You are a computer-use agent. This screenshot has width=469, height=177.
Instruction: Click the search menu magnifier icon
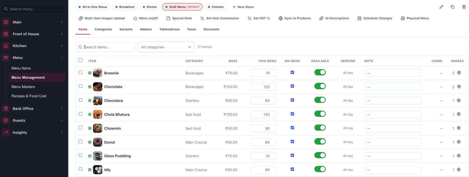pyautogui.click(x=6, y=9)
